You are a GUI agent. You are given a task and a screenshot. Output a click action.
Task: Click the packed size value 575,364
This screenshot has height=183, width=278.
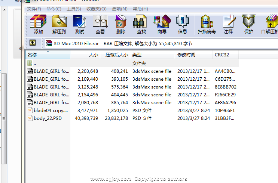(119, 87)
